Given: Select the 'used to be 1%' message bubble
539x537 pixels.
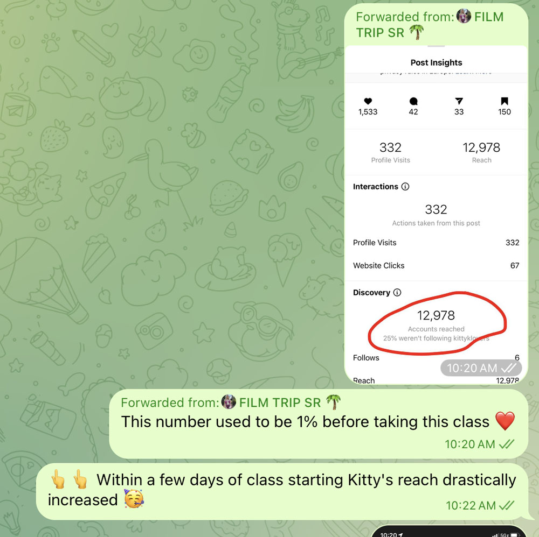Looking at the screenshot, I should [x=319, y=424].
